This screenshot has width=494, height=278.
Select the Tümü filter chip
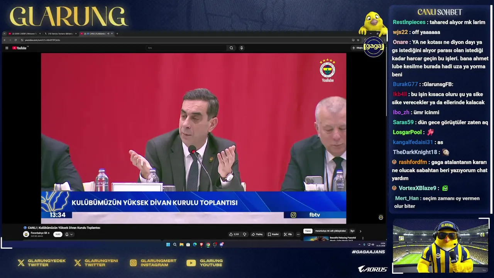[x=308, y=231]
